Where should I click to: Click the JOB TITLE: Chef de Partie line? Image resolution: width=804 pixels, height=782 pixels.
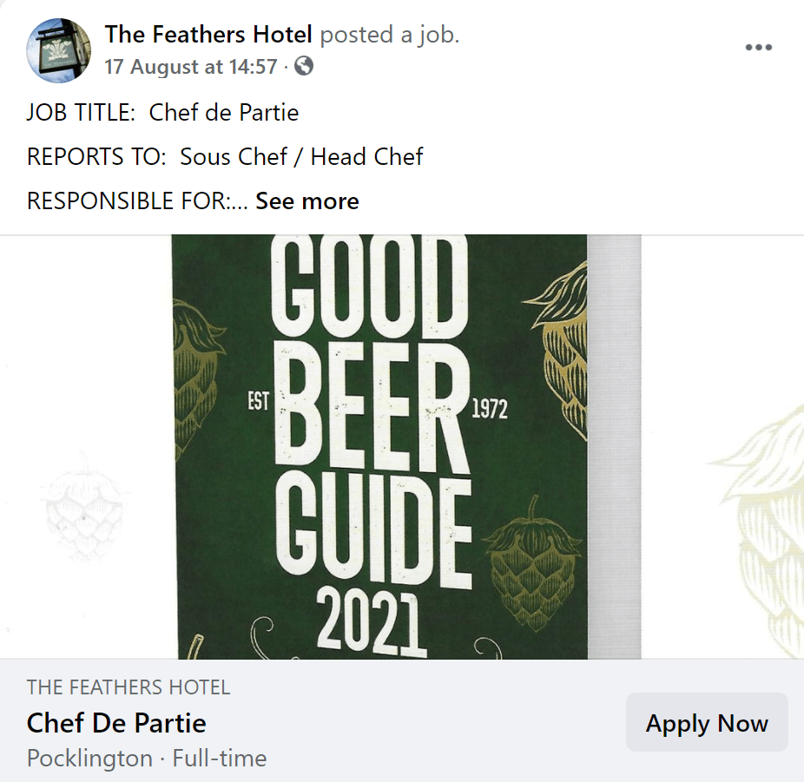pos(163,112)
